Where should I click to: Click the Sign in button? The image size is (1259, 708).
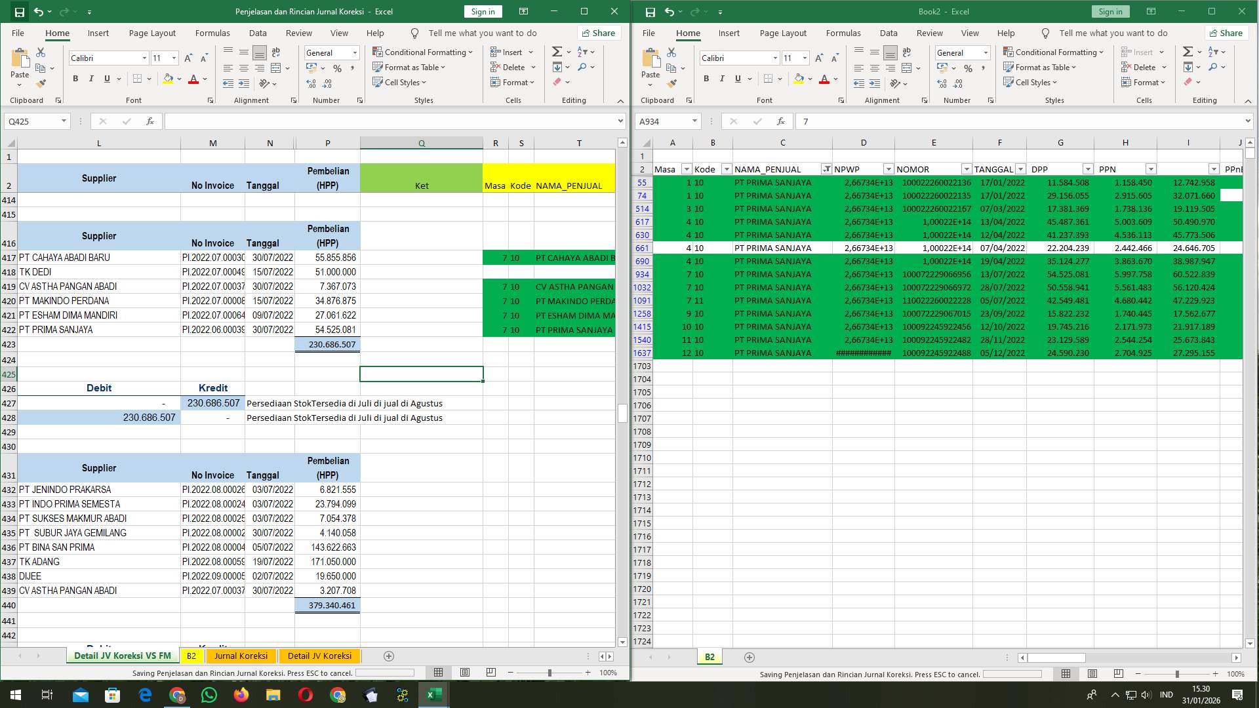pyautogui.click(x=482, y=11)
